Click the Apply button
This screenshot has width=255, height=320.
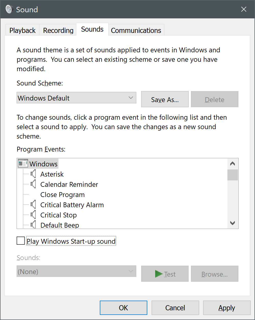pos(227,308)
